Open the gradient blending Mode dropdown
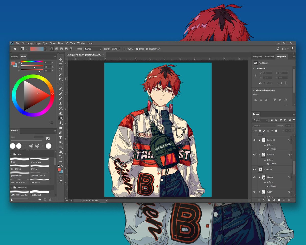 (x=93, y=49)
